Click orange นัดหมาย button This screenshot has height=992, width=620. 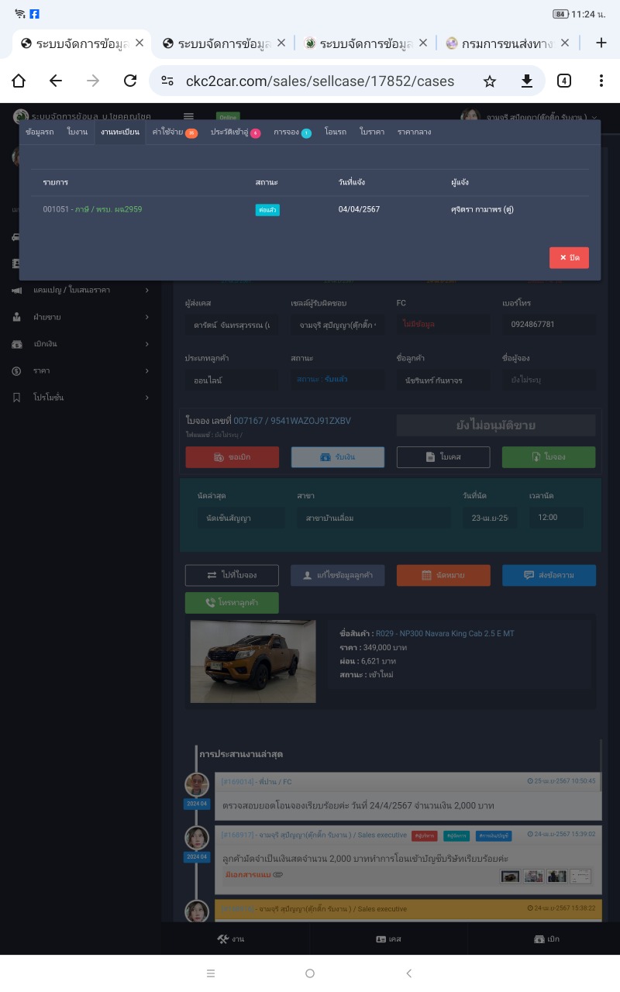click(x=443, y=575)
